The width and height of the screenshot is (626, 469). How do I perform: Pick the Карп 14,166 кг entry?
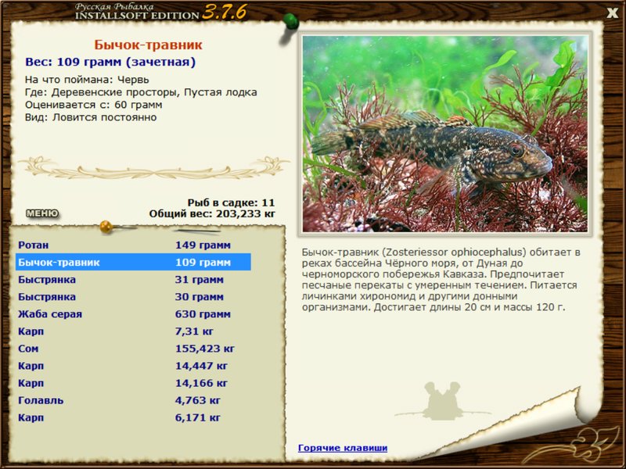point(133,383)
